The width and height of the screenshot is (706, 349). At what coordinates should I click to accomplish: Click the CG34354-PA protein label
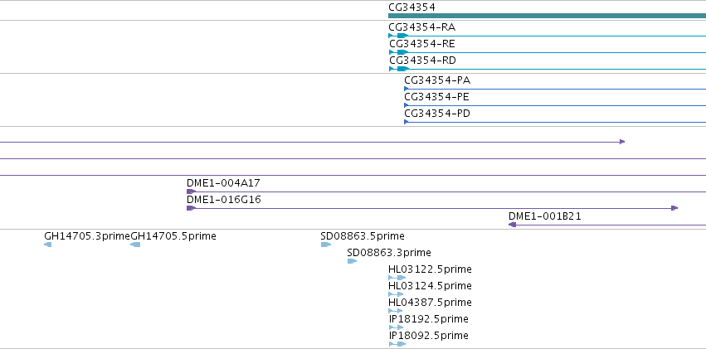(437, 80)
